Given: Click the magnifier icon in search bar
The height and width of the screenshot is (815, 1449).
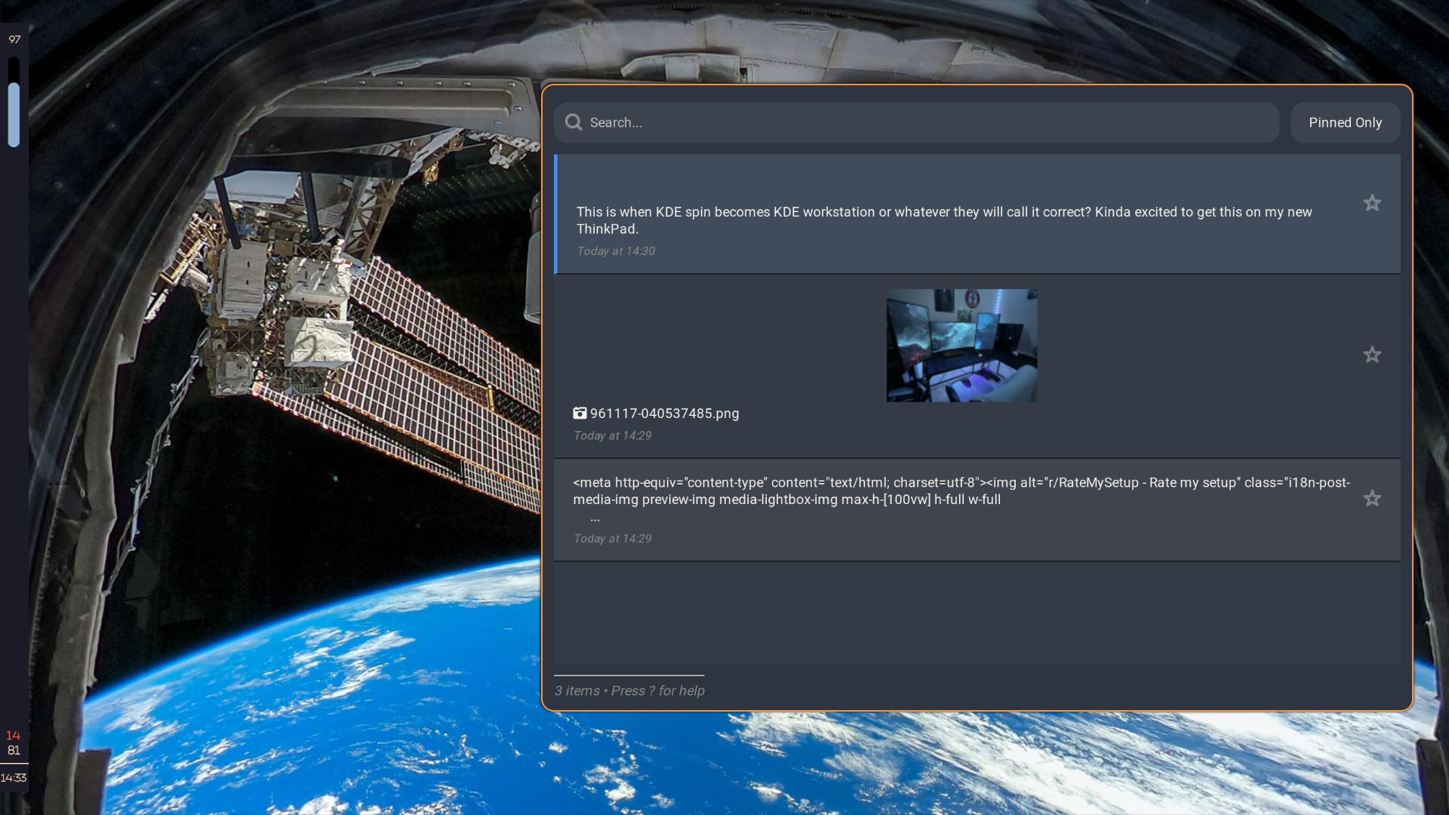Looking at the screenshot, I should 574,122.
